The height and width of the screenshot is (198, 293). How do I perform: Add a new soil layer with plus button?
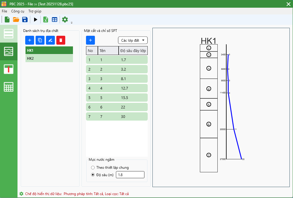90,40
